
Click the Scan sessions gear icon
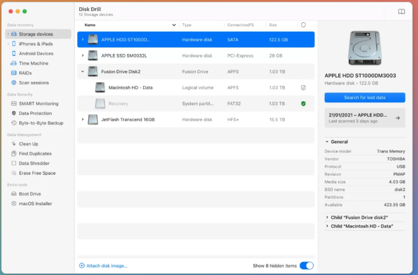(x=14, y=83)
